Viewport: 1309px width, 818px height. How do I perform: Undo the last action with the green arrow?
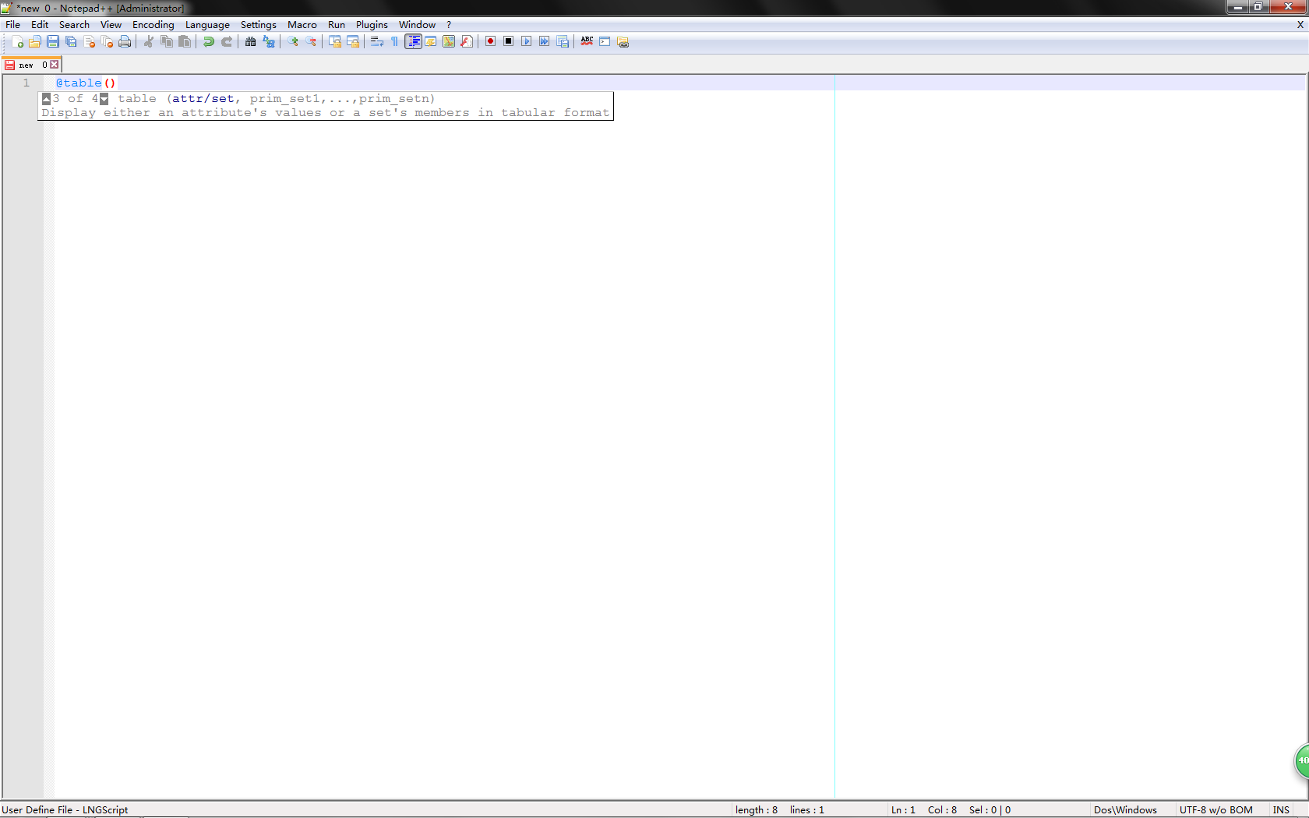(x=208, y=41)
